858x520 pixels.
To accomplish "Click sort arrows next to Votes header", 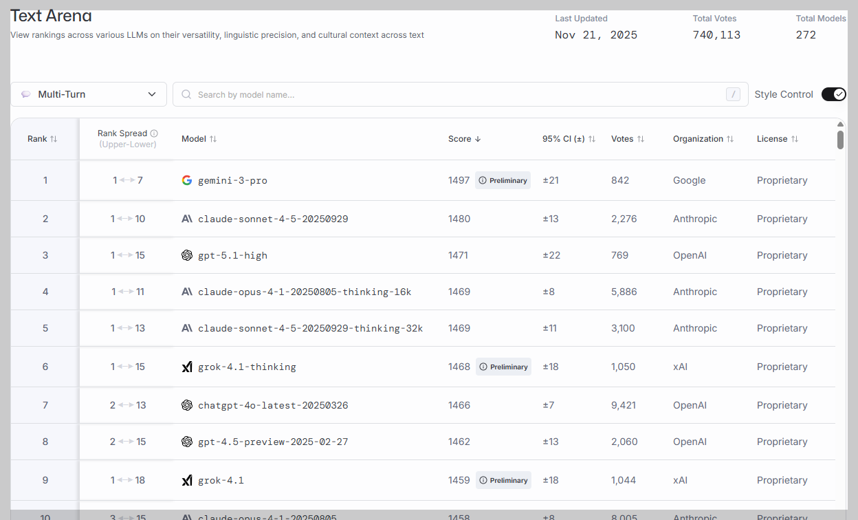I will pyautogui.click(x=641, y=139).
